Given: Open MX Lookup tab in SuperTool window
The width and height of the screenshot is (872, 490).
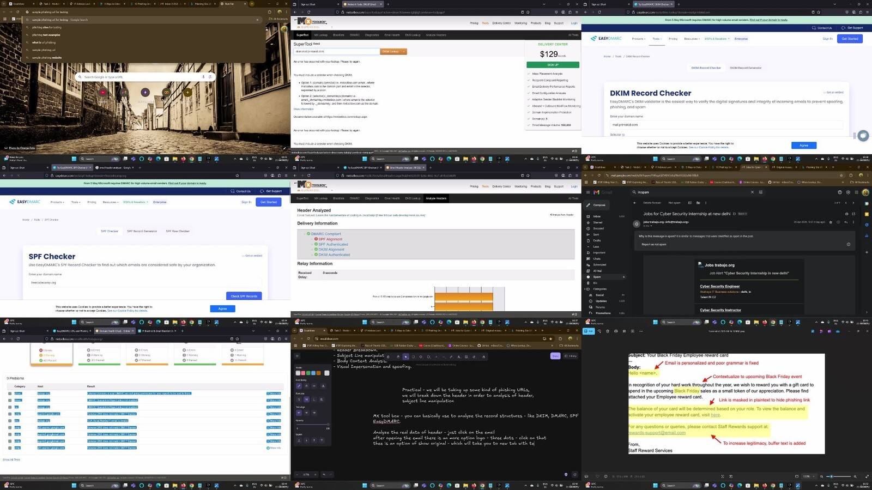Looking at the screenshot, I should pos(320,35).
